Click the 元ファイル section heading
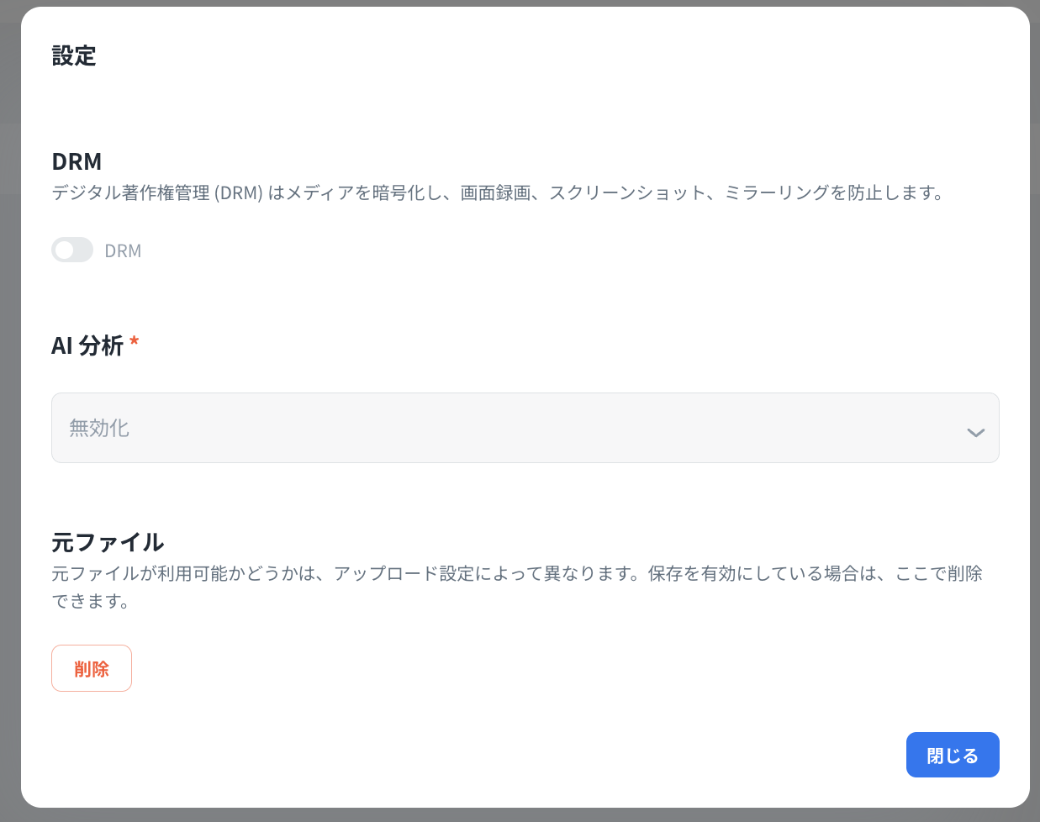1040x822 pixels. 108,542
